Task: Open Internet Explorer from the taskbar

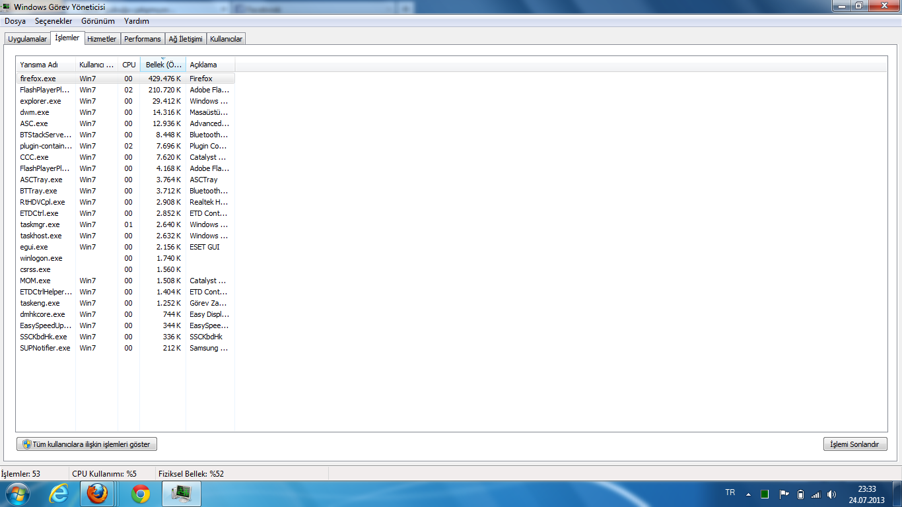Action: point(59,494)
